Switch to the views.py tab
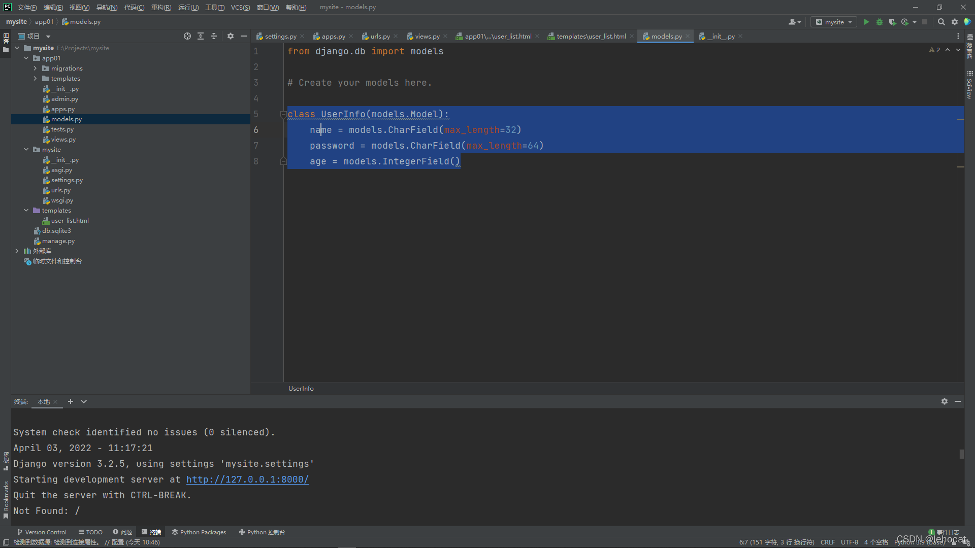Image resolution: width=975 pixels, height=548 pixels. pyautogui.click(x=427, y=37)
